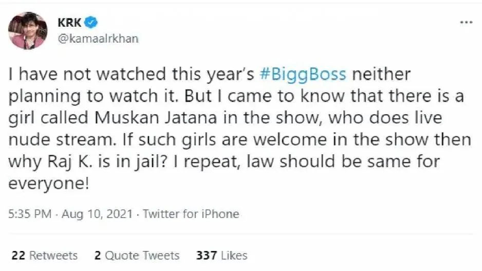Show the 2 Quote Tweets
Screen dimensions: 482x271
coord(137,255)
